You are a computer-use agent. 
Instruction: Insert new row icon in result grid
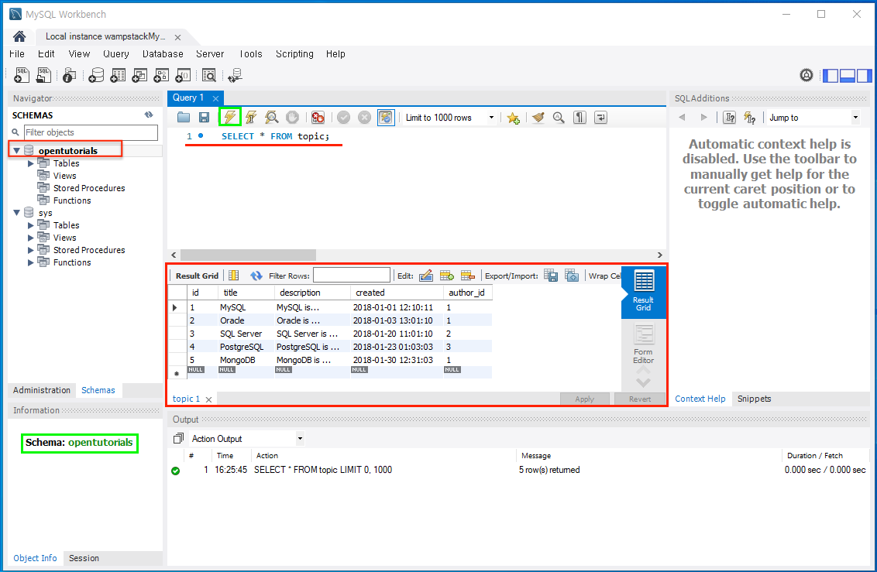(447, 276)
